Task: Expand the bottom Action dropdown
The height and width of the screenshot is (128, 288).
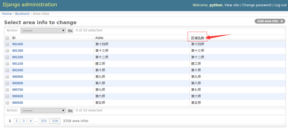Action: click(x=43, y=111)
